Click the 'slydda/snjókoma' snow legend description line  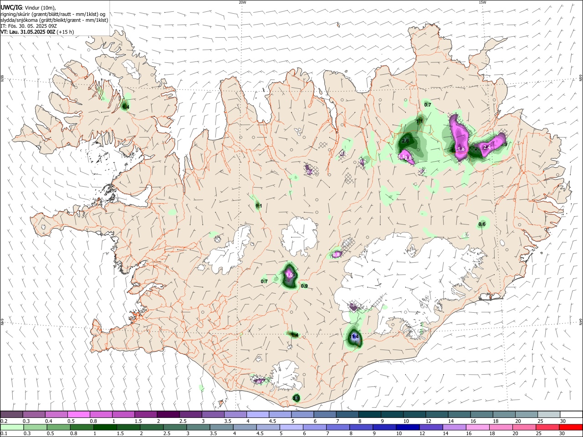coord(54,20)
